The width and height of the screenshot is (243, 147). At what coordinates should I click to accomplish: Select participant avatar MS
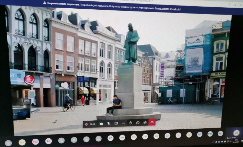[x=134, y=137]
